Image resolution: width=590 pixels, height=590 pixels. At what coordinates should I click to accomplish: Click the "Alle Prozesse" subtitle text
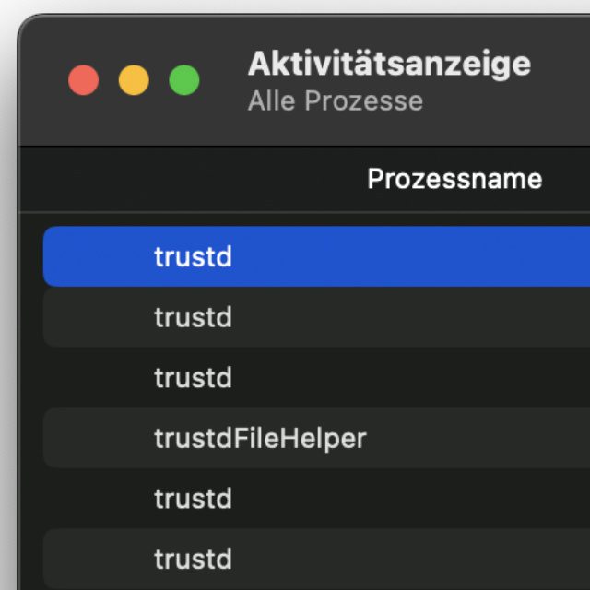pyautogui.click(x=335, y=100)
